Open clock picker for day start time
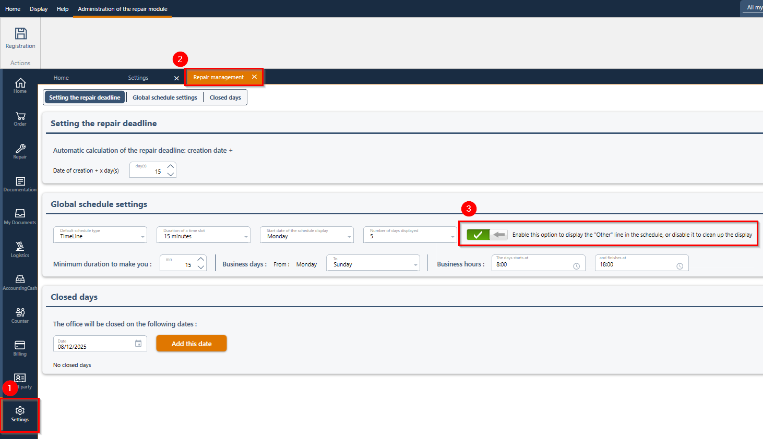Viewport: 763px width, 439px height. point(577,266)
